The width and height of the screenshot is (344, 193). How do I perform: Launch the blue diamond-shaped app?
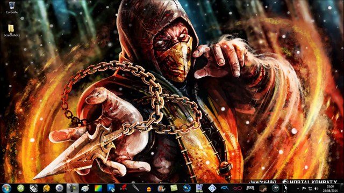pos(212,188)
